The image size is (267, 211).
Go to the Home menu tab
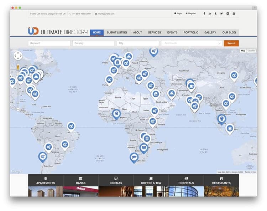tap(97, 32)
